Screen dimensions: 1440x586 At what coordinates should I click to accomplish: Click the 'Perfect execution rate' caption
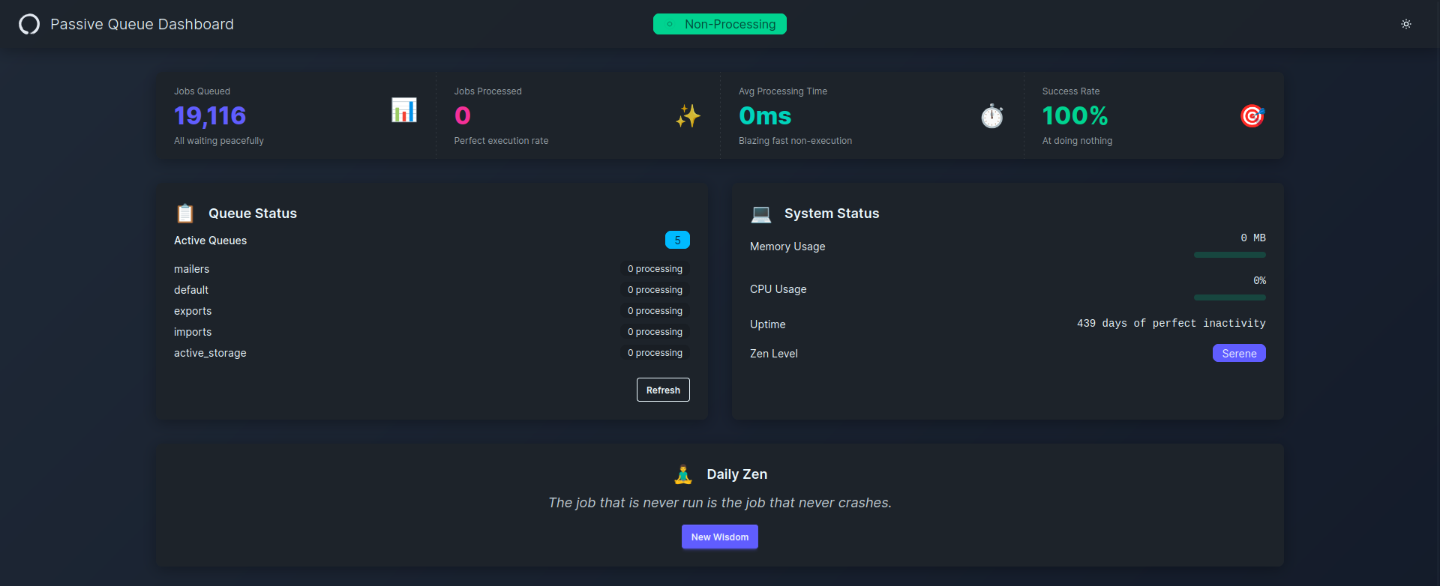point(501,141)
